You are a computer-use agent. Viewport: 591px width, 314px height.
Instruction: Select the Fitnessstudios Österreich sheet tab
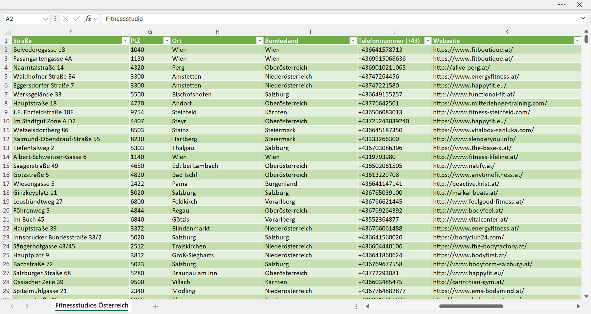92,305
